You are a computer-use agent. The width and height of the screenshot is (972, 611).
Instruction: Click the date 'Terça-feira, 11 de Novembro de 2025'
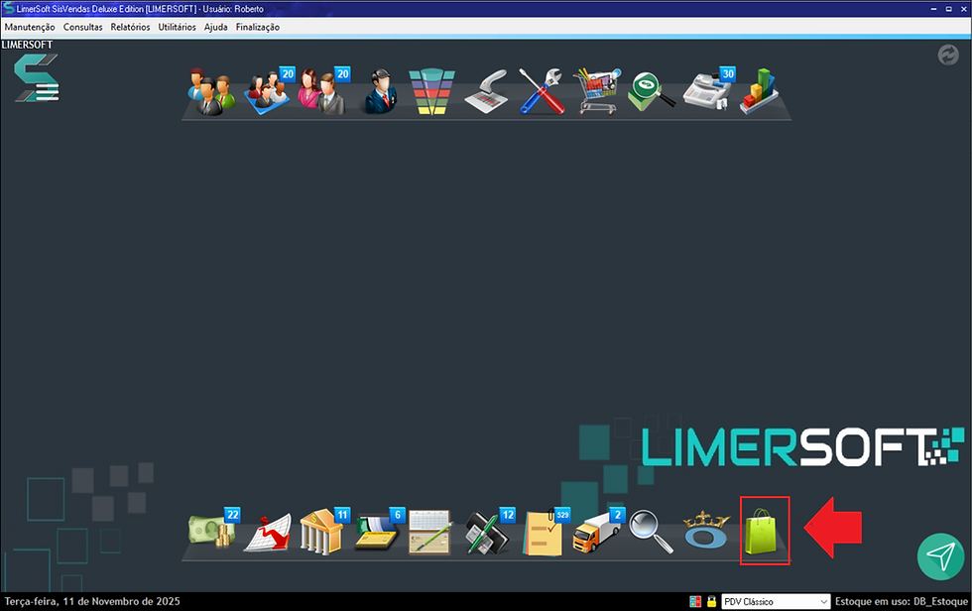[92, 601]
